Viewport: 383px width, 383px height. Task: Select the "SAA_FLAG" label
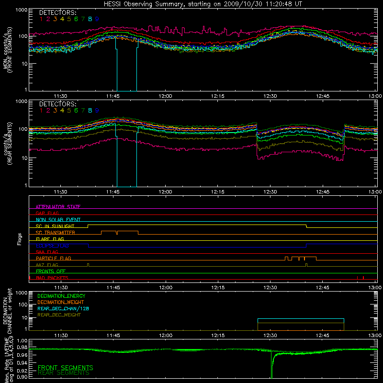tap(47, 252)
